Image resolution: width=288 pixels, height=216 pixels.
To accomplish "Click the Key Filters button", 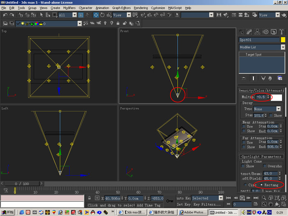I will 207,204.
